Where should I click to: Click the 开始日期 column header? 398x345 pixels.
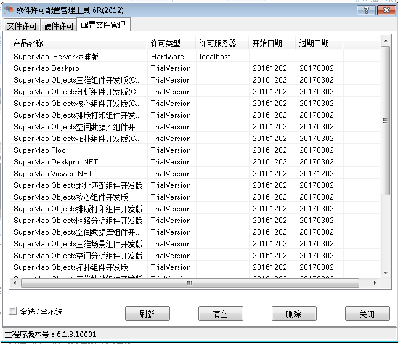[272, 43]
